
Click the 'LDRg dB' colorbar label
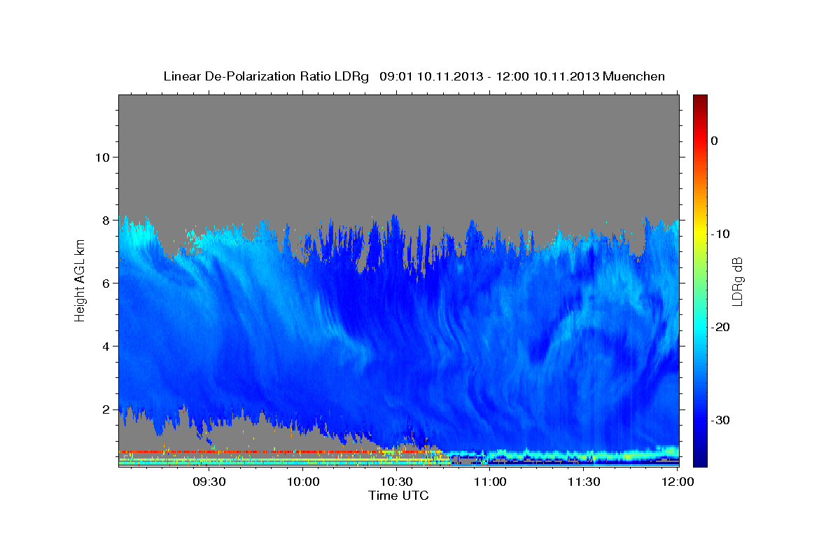[x=736, y=281]
